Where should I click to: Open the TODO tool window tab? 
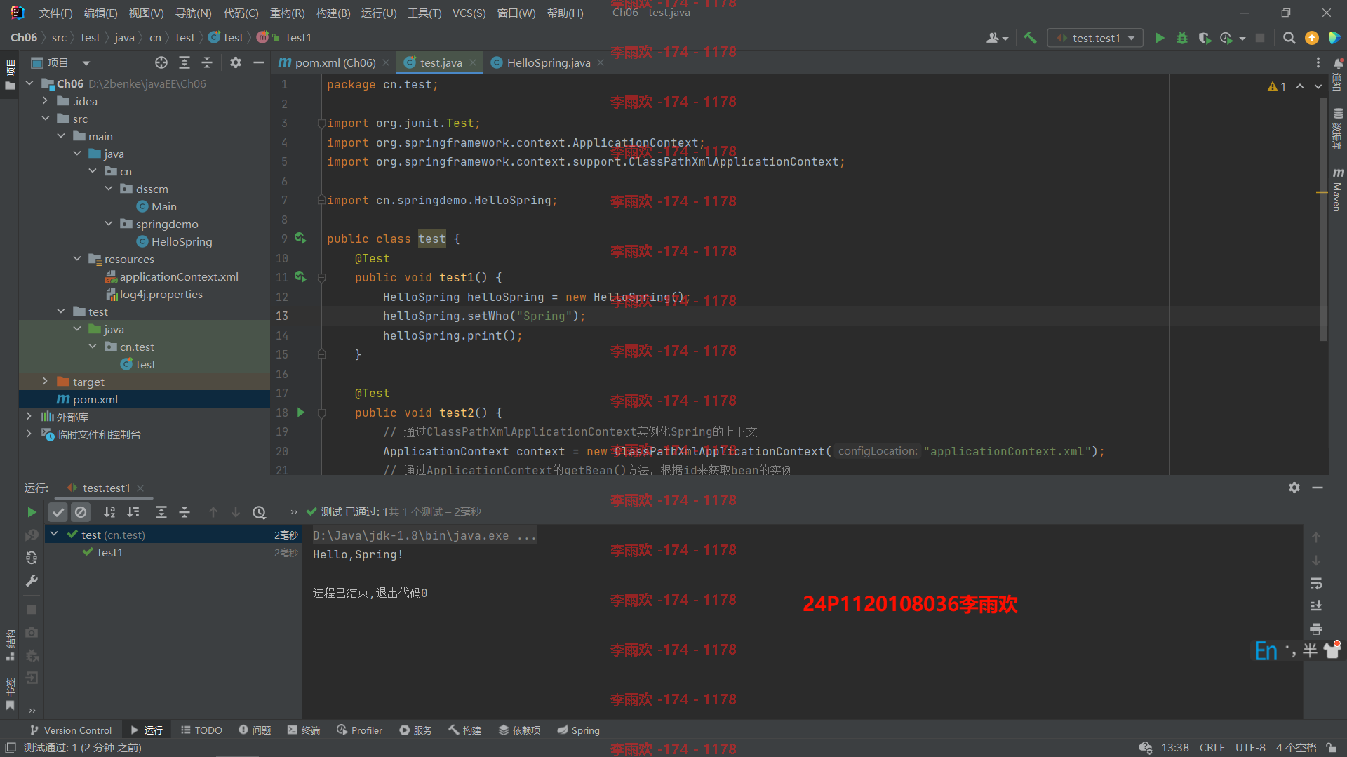tap(201, 730)
